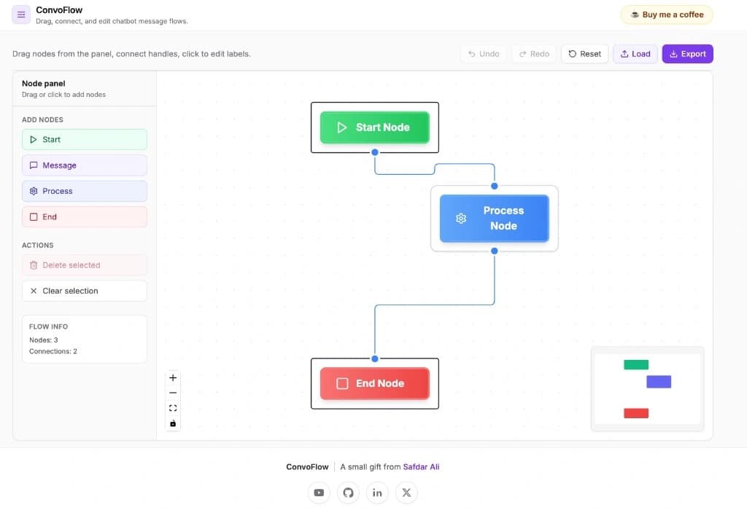Click red node in the minimap
The image size is (747, 510).
click(x=636, y=413)
